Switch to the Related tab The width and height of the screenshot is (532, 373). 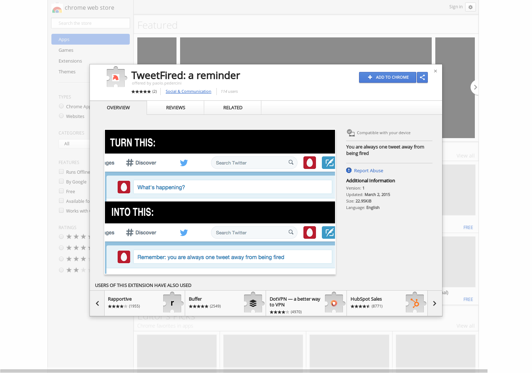point(233,108)
